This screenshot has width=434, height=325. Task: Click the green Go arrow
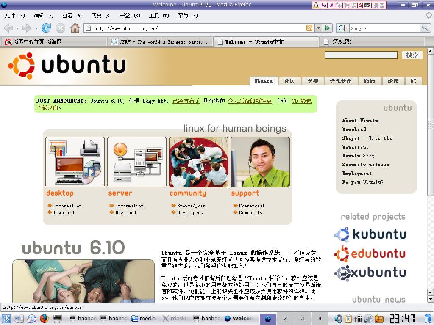pos(328,28)
